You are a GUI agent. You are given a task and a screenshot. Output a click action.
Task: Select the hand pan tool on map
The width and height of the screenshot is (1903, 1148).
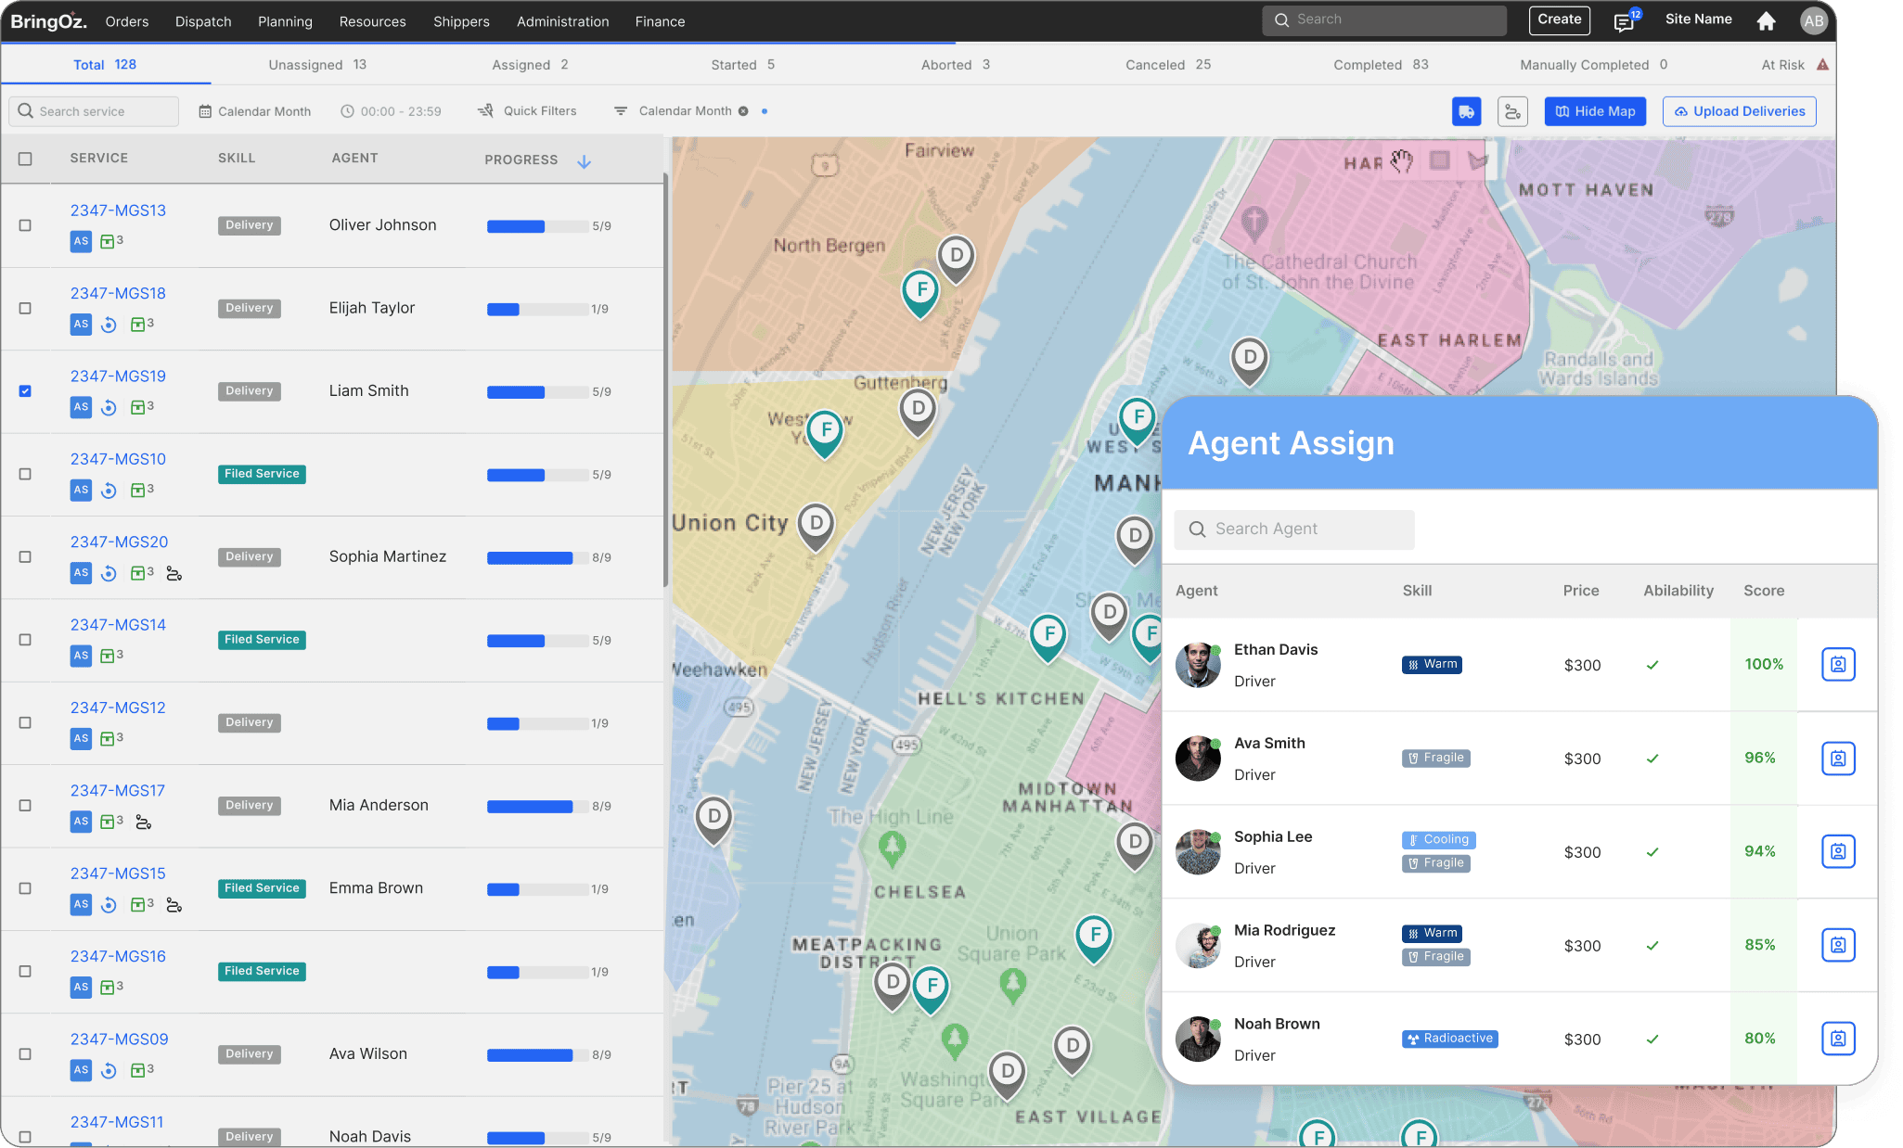point(1401,161)
